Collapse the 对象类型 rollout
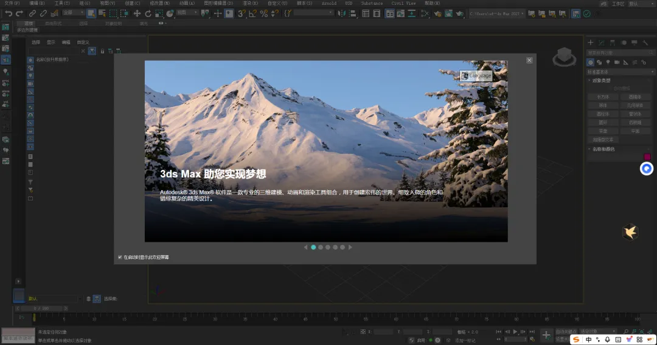The image size is (657, 345). point(601,80)
